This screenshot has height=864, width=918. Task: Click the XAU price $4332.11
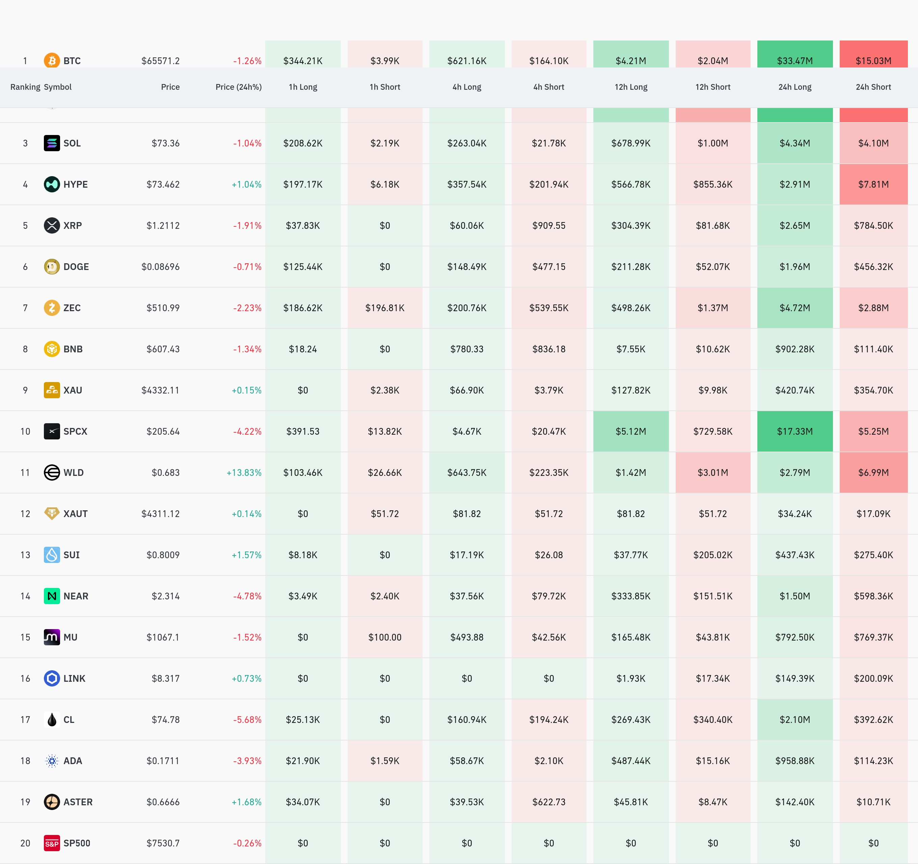(x=160, y=390)
